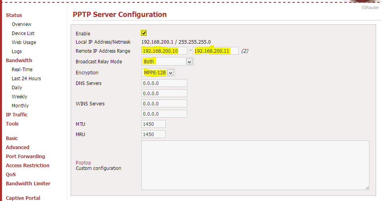This screenshot has width=382, height=201.
Task: Click the local IP 192.168.200.1 text
Action: click(x=157, y=42)
